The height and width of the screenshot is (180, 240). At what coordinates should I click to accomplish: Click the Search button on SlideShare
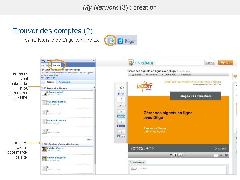(210, 63)
